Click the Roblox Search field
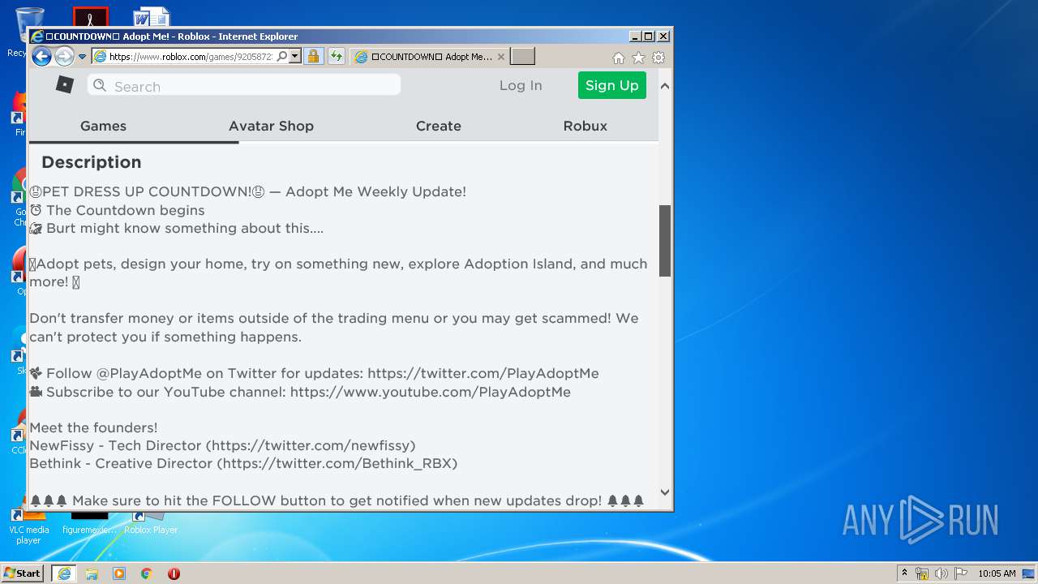The height and width of the screenshot is (584, 1038). tap(244, 85)
